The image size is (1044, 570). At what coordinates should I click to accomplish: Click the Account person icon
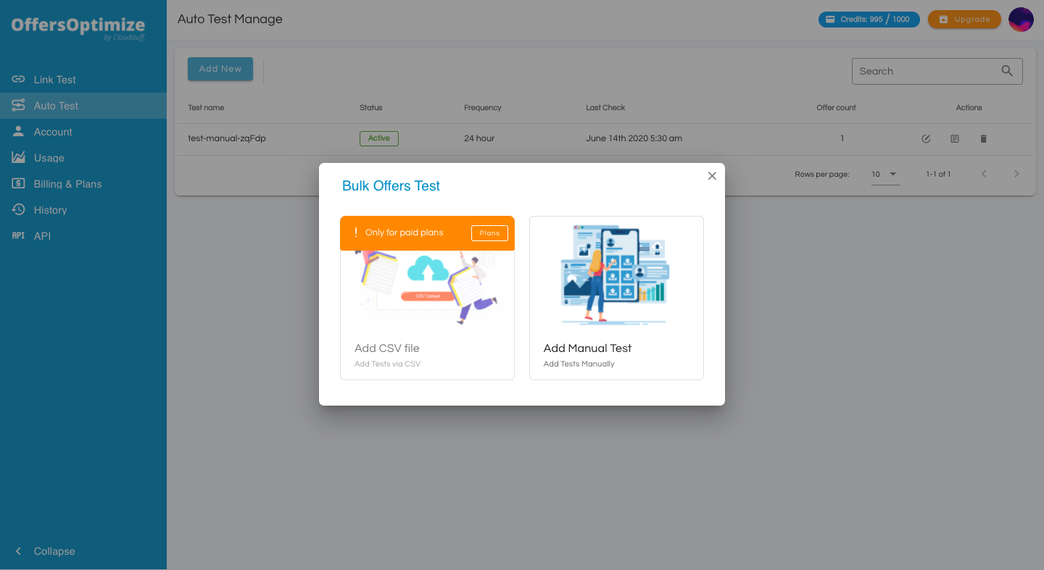19,131
